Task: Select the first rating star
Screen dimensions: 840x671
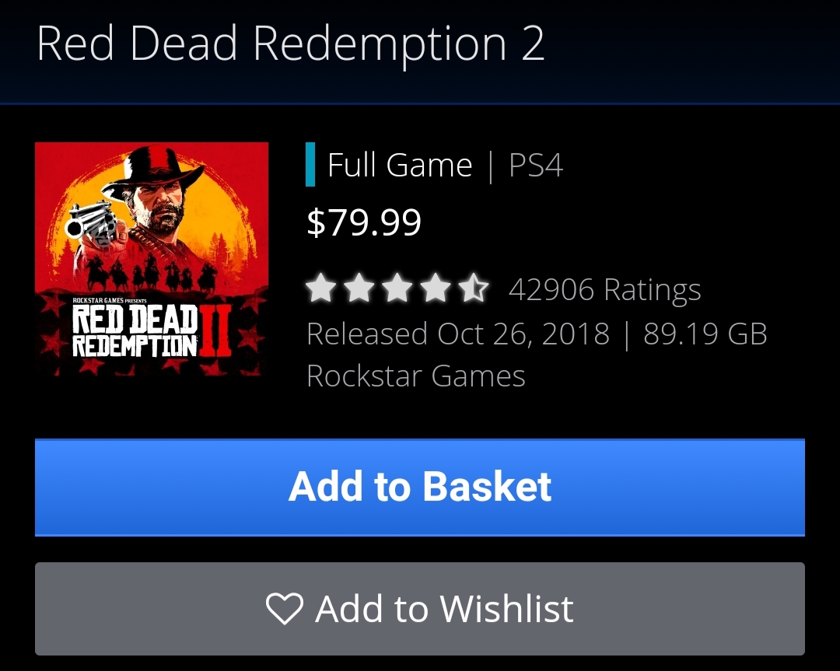Action: (x=321, y=288)
